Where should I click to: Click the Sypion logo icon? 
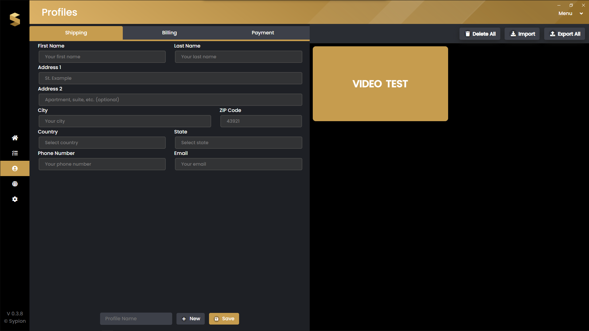[15, 19]
